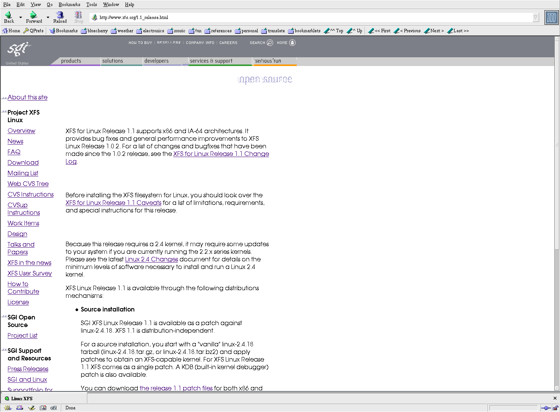Open the translate bookmark folder
560x412 pixels.
coord(273,31)
